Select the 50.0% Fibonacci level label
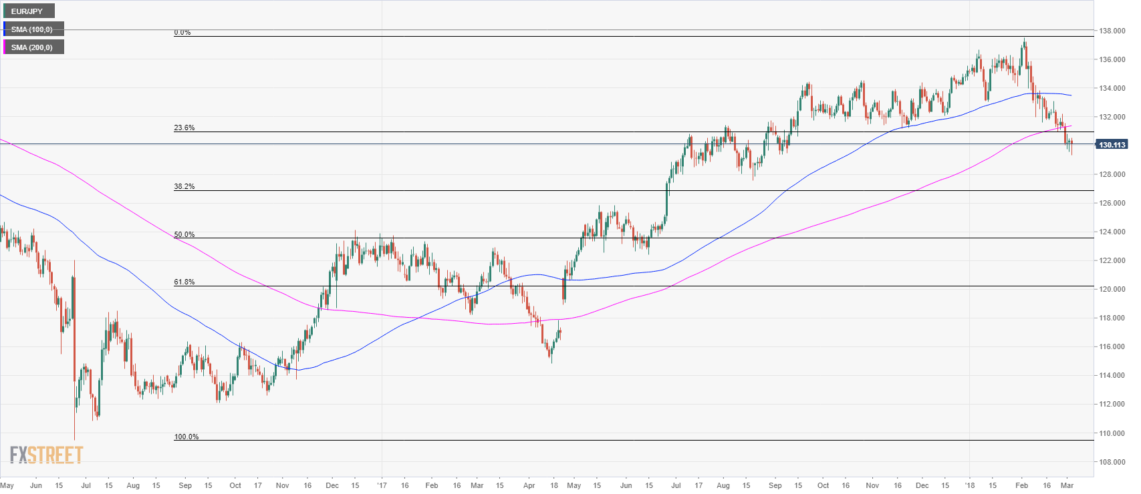Image resolution: width=1141 pixels, height=494 pixels. [x=184, y=234]
